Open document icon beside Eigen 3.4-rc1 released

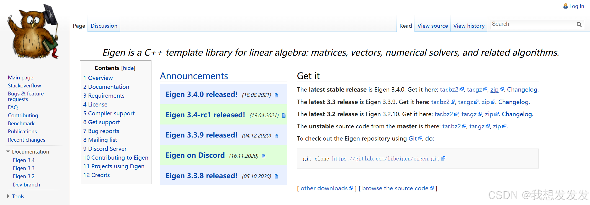coord(284,116)
